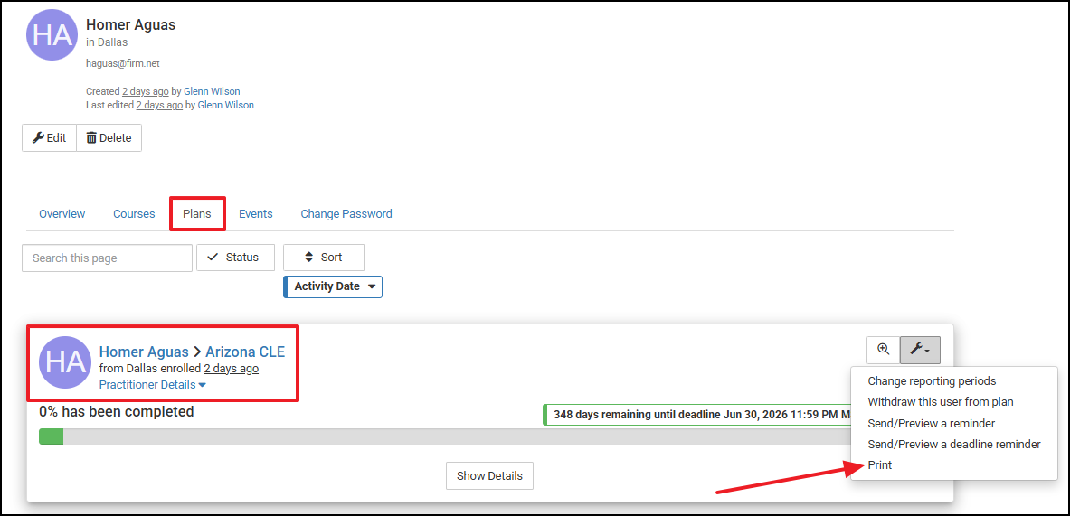1070x516 pixels.
Task: Choose Send/Preview a reminder
Action: click(x=931, y=423)
